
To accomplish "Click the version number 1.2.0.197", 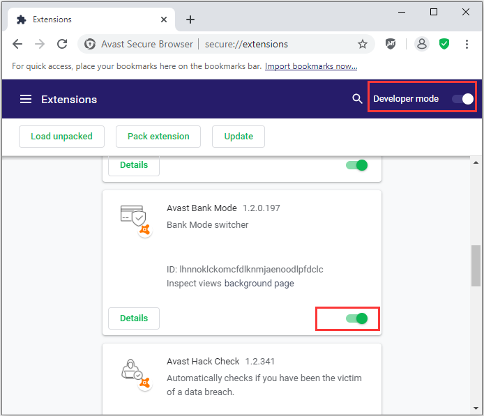I will coord(262,208).
